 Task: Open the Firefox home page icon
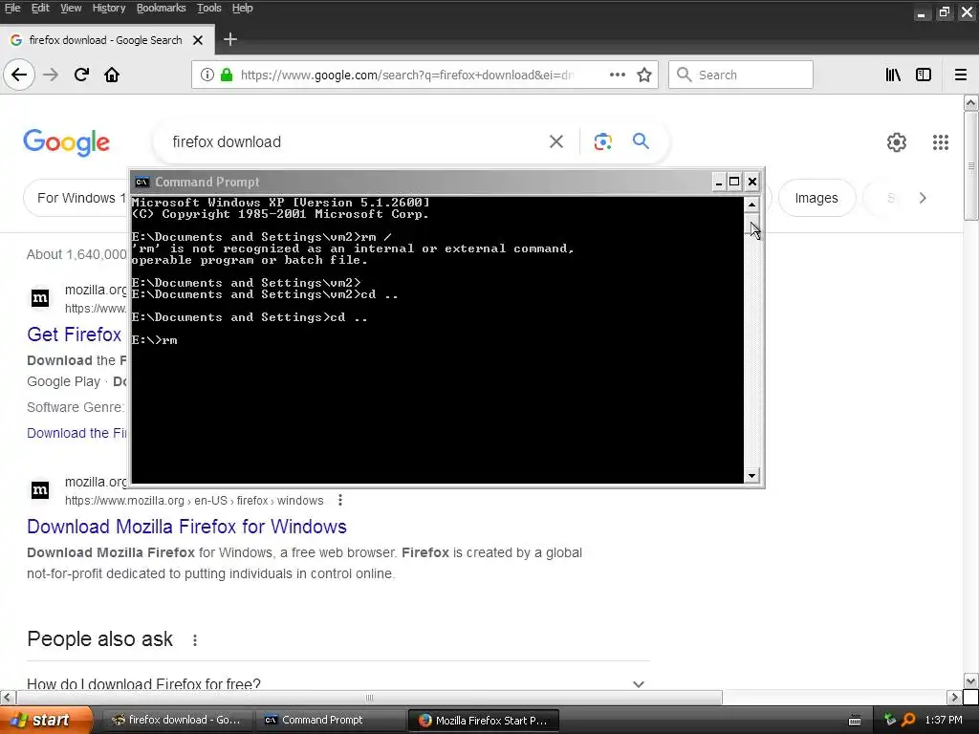pyautogui.click(x=112, y=75)
